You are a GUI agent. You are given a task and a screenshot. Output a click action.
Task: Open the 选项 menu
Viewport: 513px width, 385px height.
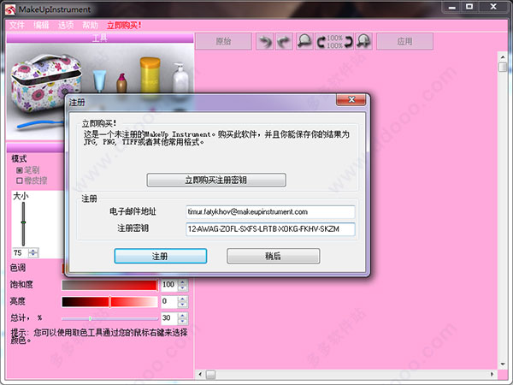point(66,25)
